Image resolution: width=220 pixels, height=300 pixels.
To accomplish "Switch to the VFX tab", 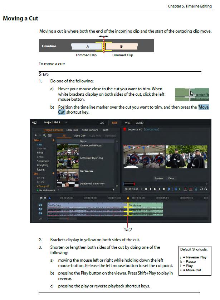I will click(x=127, y=123).
